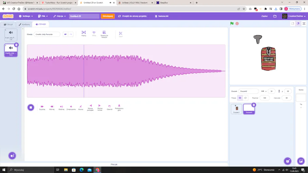Mute the Scratch browser tab audio icon
308x173 pixels.
pos(111,3)
